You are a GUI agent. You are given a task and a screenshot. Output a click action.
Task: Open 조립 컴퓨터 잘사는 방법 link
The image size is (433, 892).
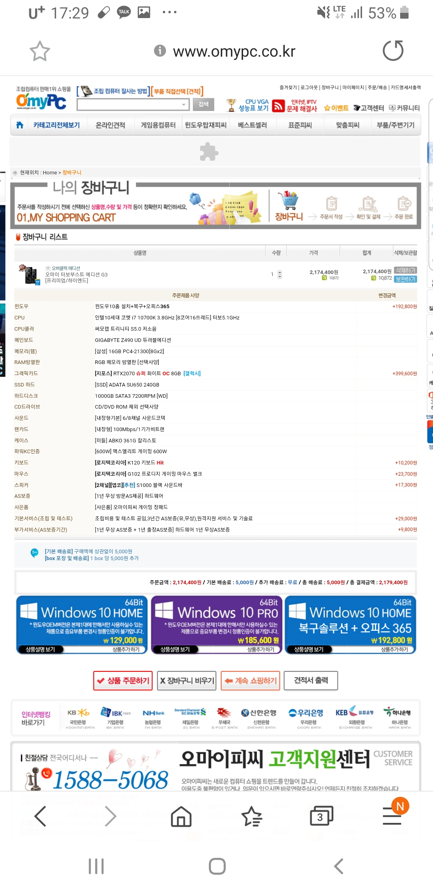tap(113, 91)
